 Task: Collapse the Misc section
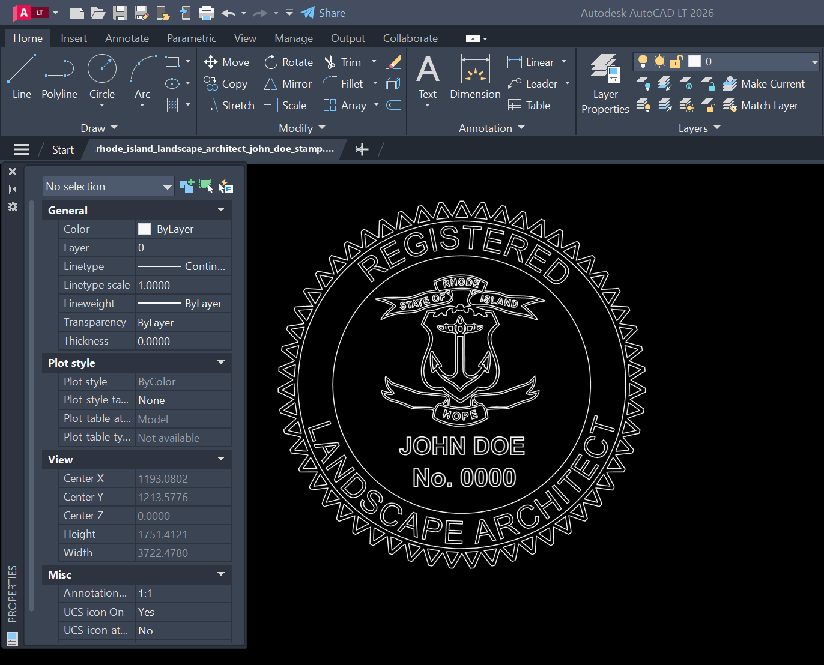[x=221, y=574]
